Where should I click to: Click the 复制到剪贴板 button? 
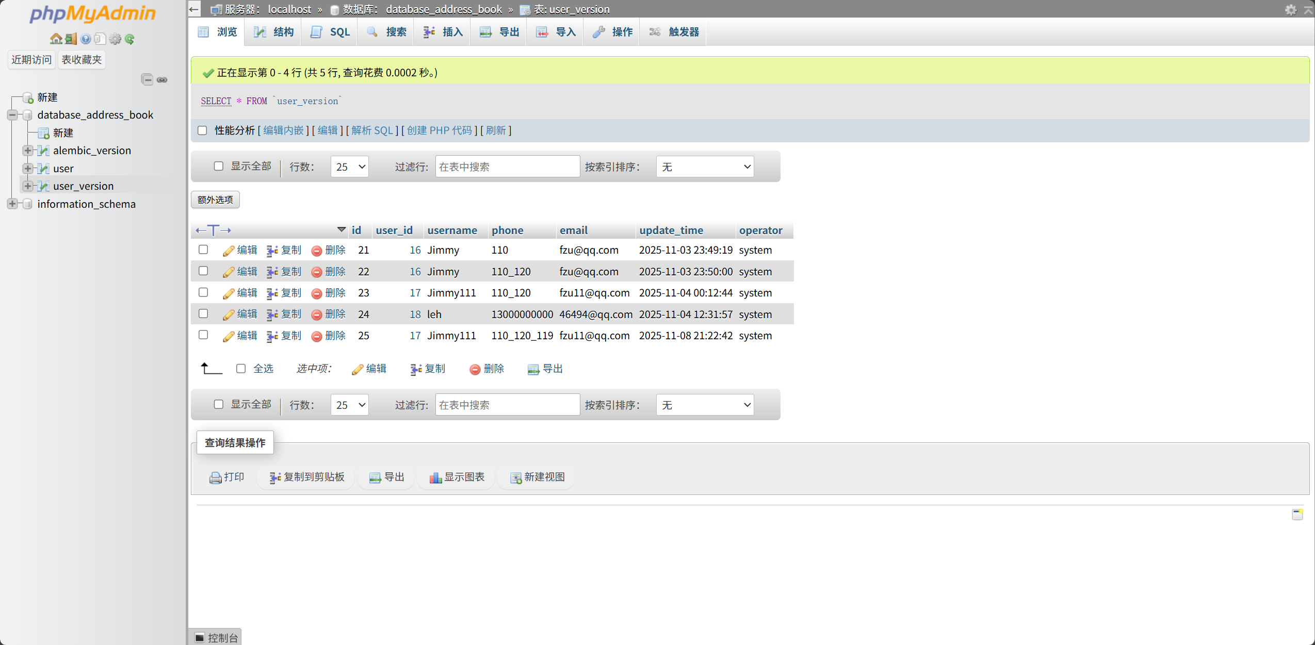305,477
